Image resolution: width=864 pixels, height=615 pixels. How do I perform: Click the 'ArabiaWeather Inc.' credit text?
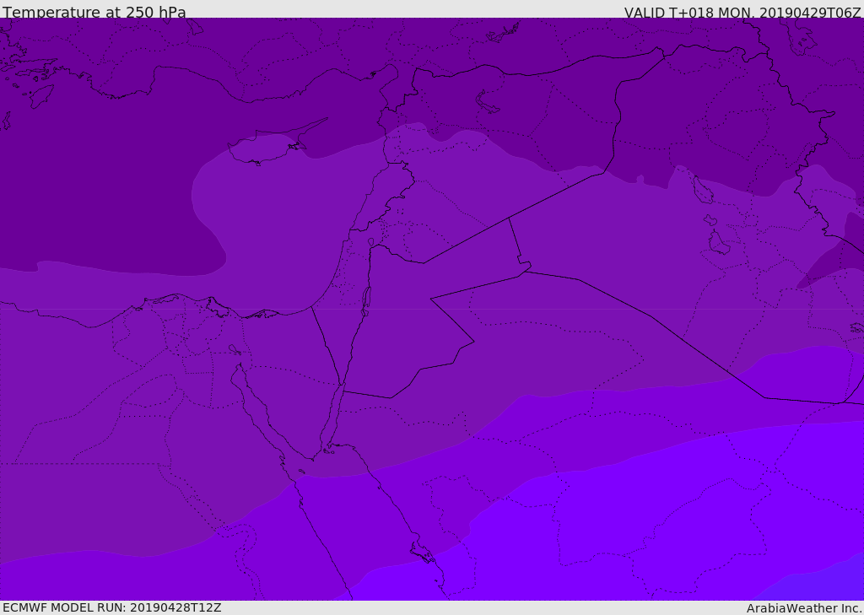(x=805, y=608)
